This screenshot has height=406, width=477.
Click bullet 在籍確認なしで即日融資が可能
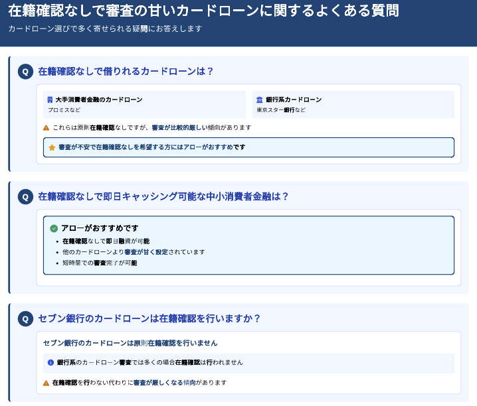click(x=106, y=241)
